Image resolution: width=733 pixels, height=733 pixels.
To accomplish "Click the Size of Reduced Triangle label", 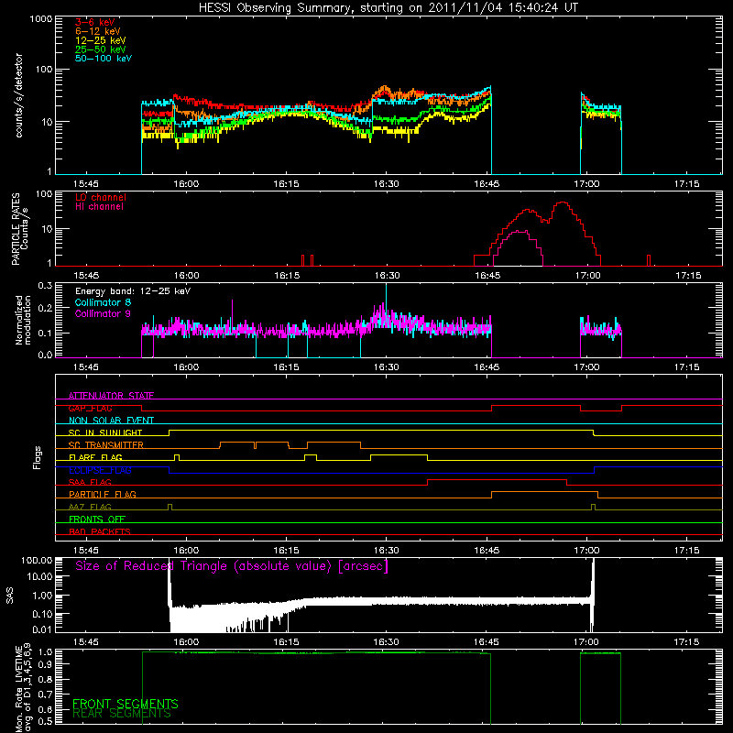I will point(232,566).
